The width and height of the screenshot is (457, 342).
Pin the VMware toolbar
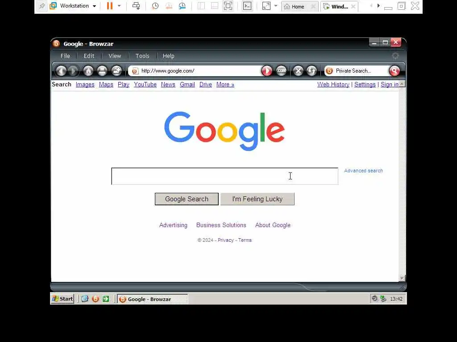42,6
